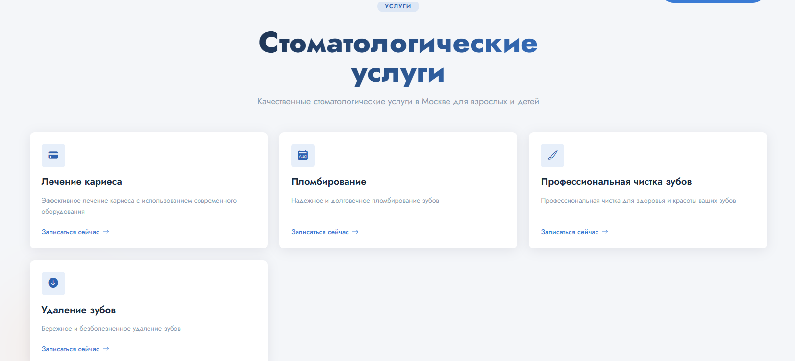Click arrow beside Записаться сейчас in Профессиональная чистка card

tap(605, 232)
